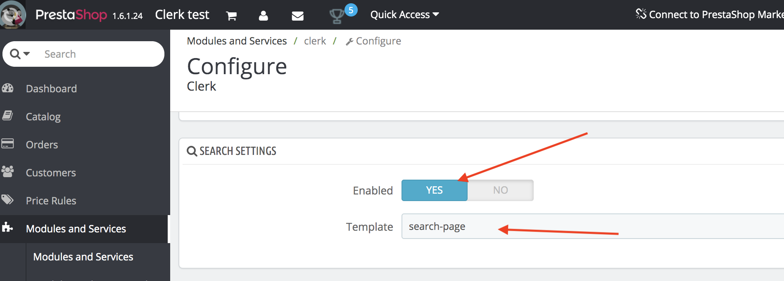
Task: Set Enabled switch to NO
Action: (500, 190)
